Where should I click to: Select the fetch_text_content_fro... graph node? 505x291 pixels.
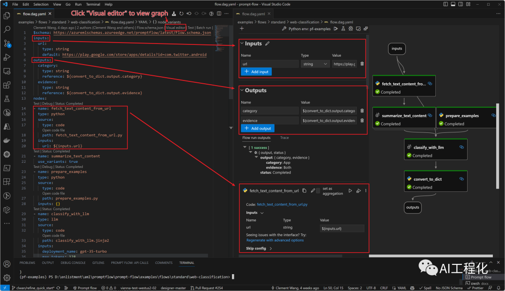point(404,86)
